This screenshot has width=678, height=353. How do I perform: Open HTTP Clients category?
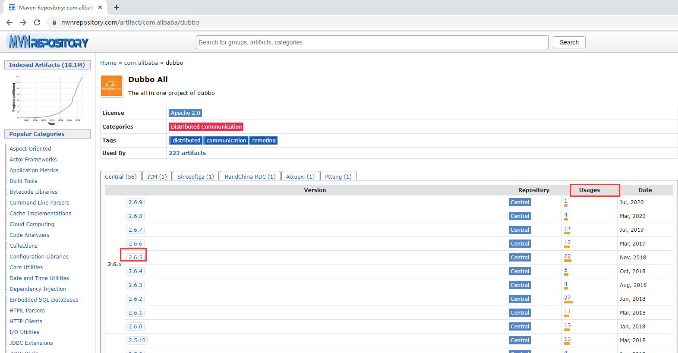pos(26,321)
